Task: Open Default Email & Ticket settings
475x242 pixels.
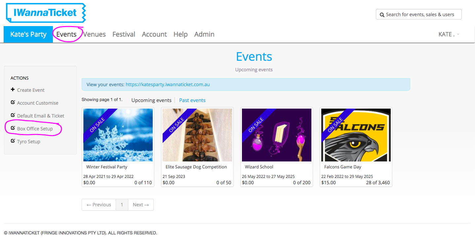Action: click(41, 116)
